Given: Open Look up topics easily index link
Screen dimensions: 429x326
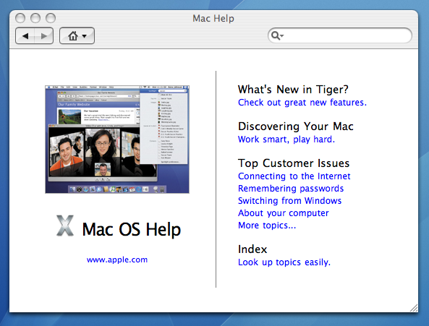Looking at the screenshot, I should point(284,262).
